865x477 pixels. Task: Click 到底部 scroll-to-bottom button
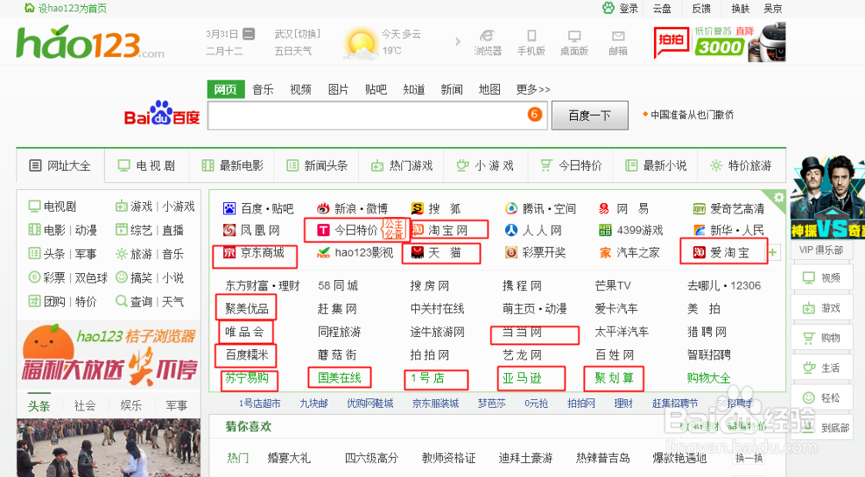[x=822, y=428]
